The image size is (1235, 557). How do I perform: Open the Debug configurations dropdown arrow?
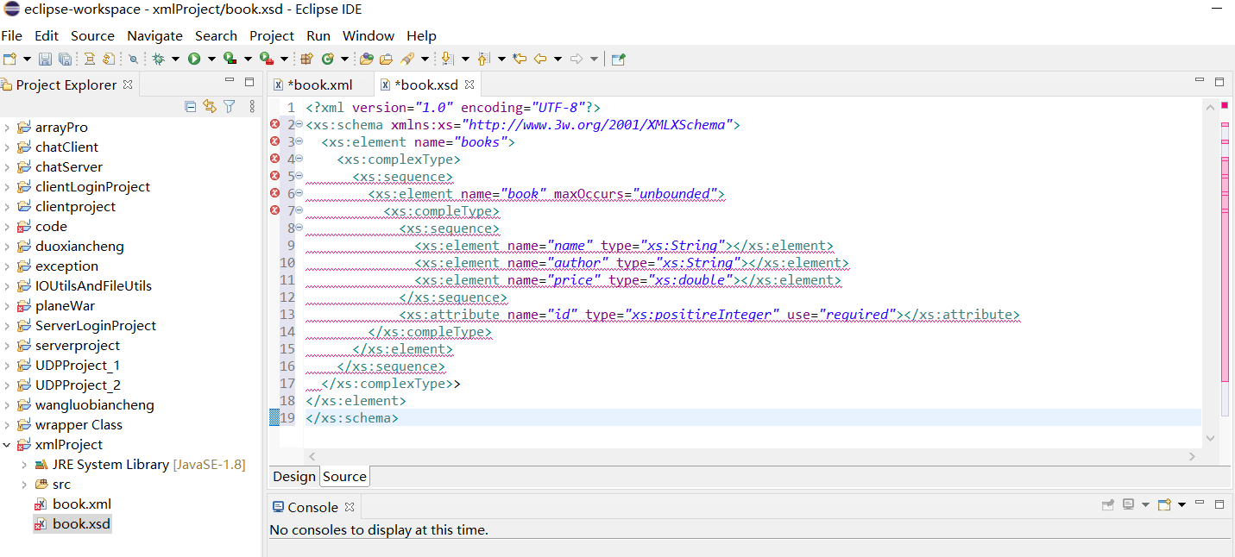[175, 59]
